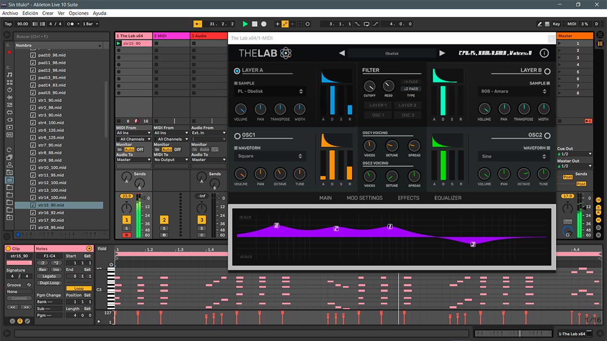Launch the str15_90 clip

[x=119, y=43]
